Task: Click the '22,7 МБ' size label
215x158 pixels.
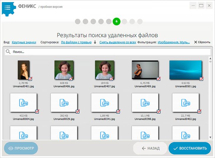Action: coord(186,116)
